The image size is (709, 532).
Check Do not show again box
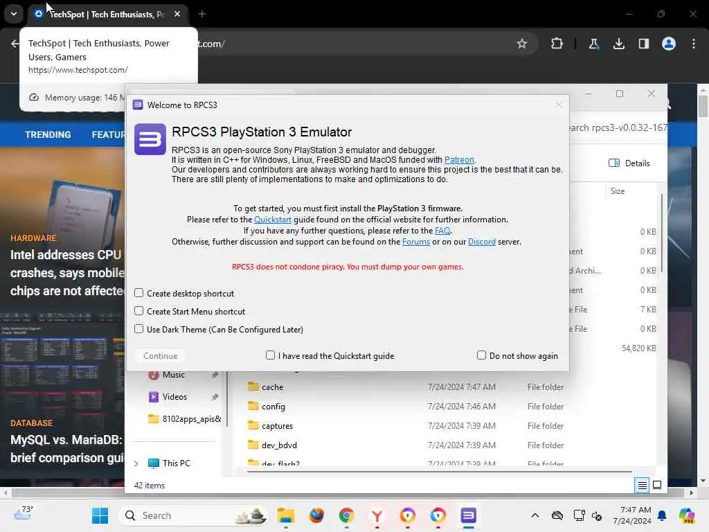[x=482, y=355]
